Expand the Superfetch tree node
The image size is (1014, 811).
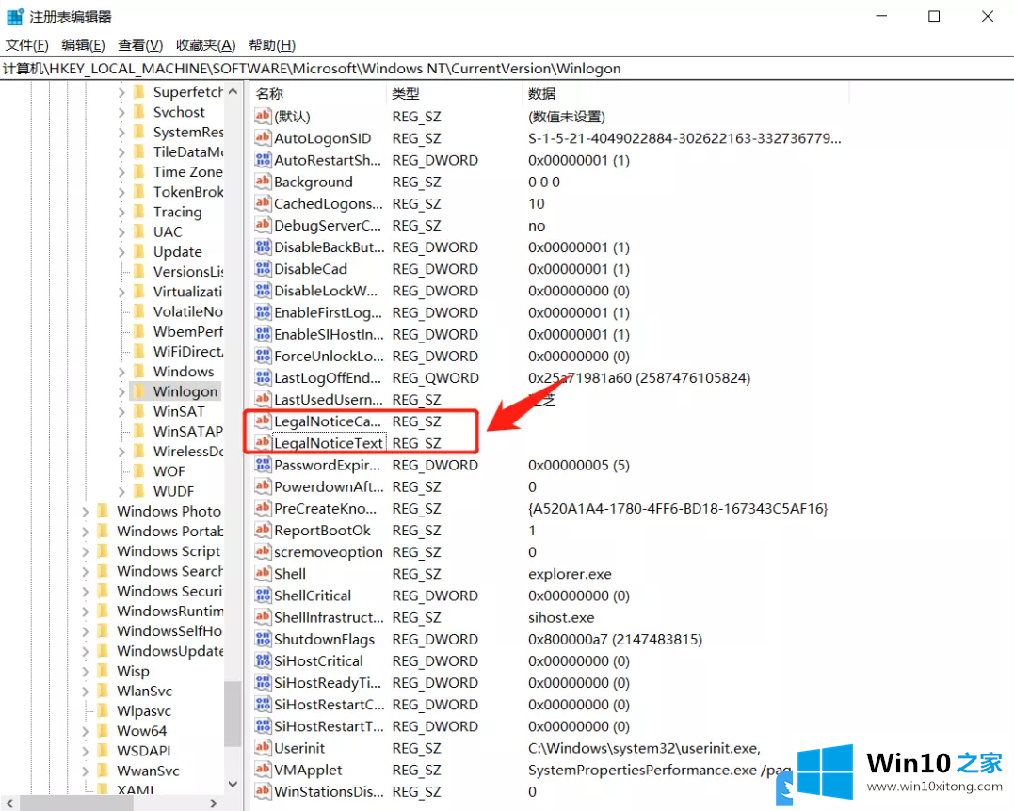121,92
